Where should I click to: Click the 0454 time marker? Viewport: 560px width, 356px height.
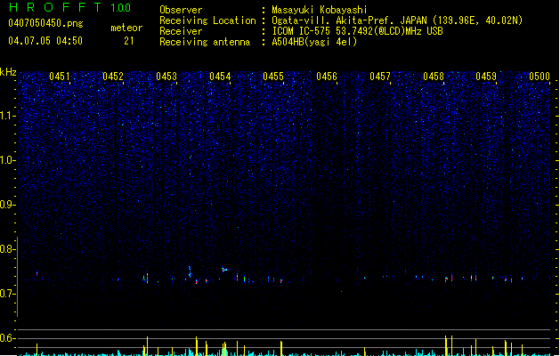(220, 77)
